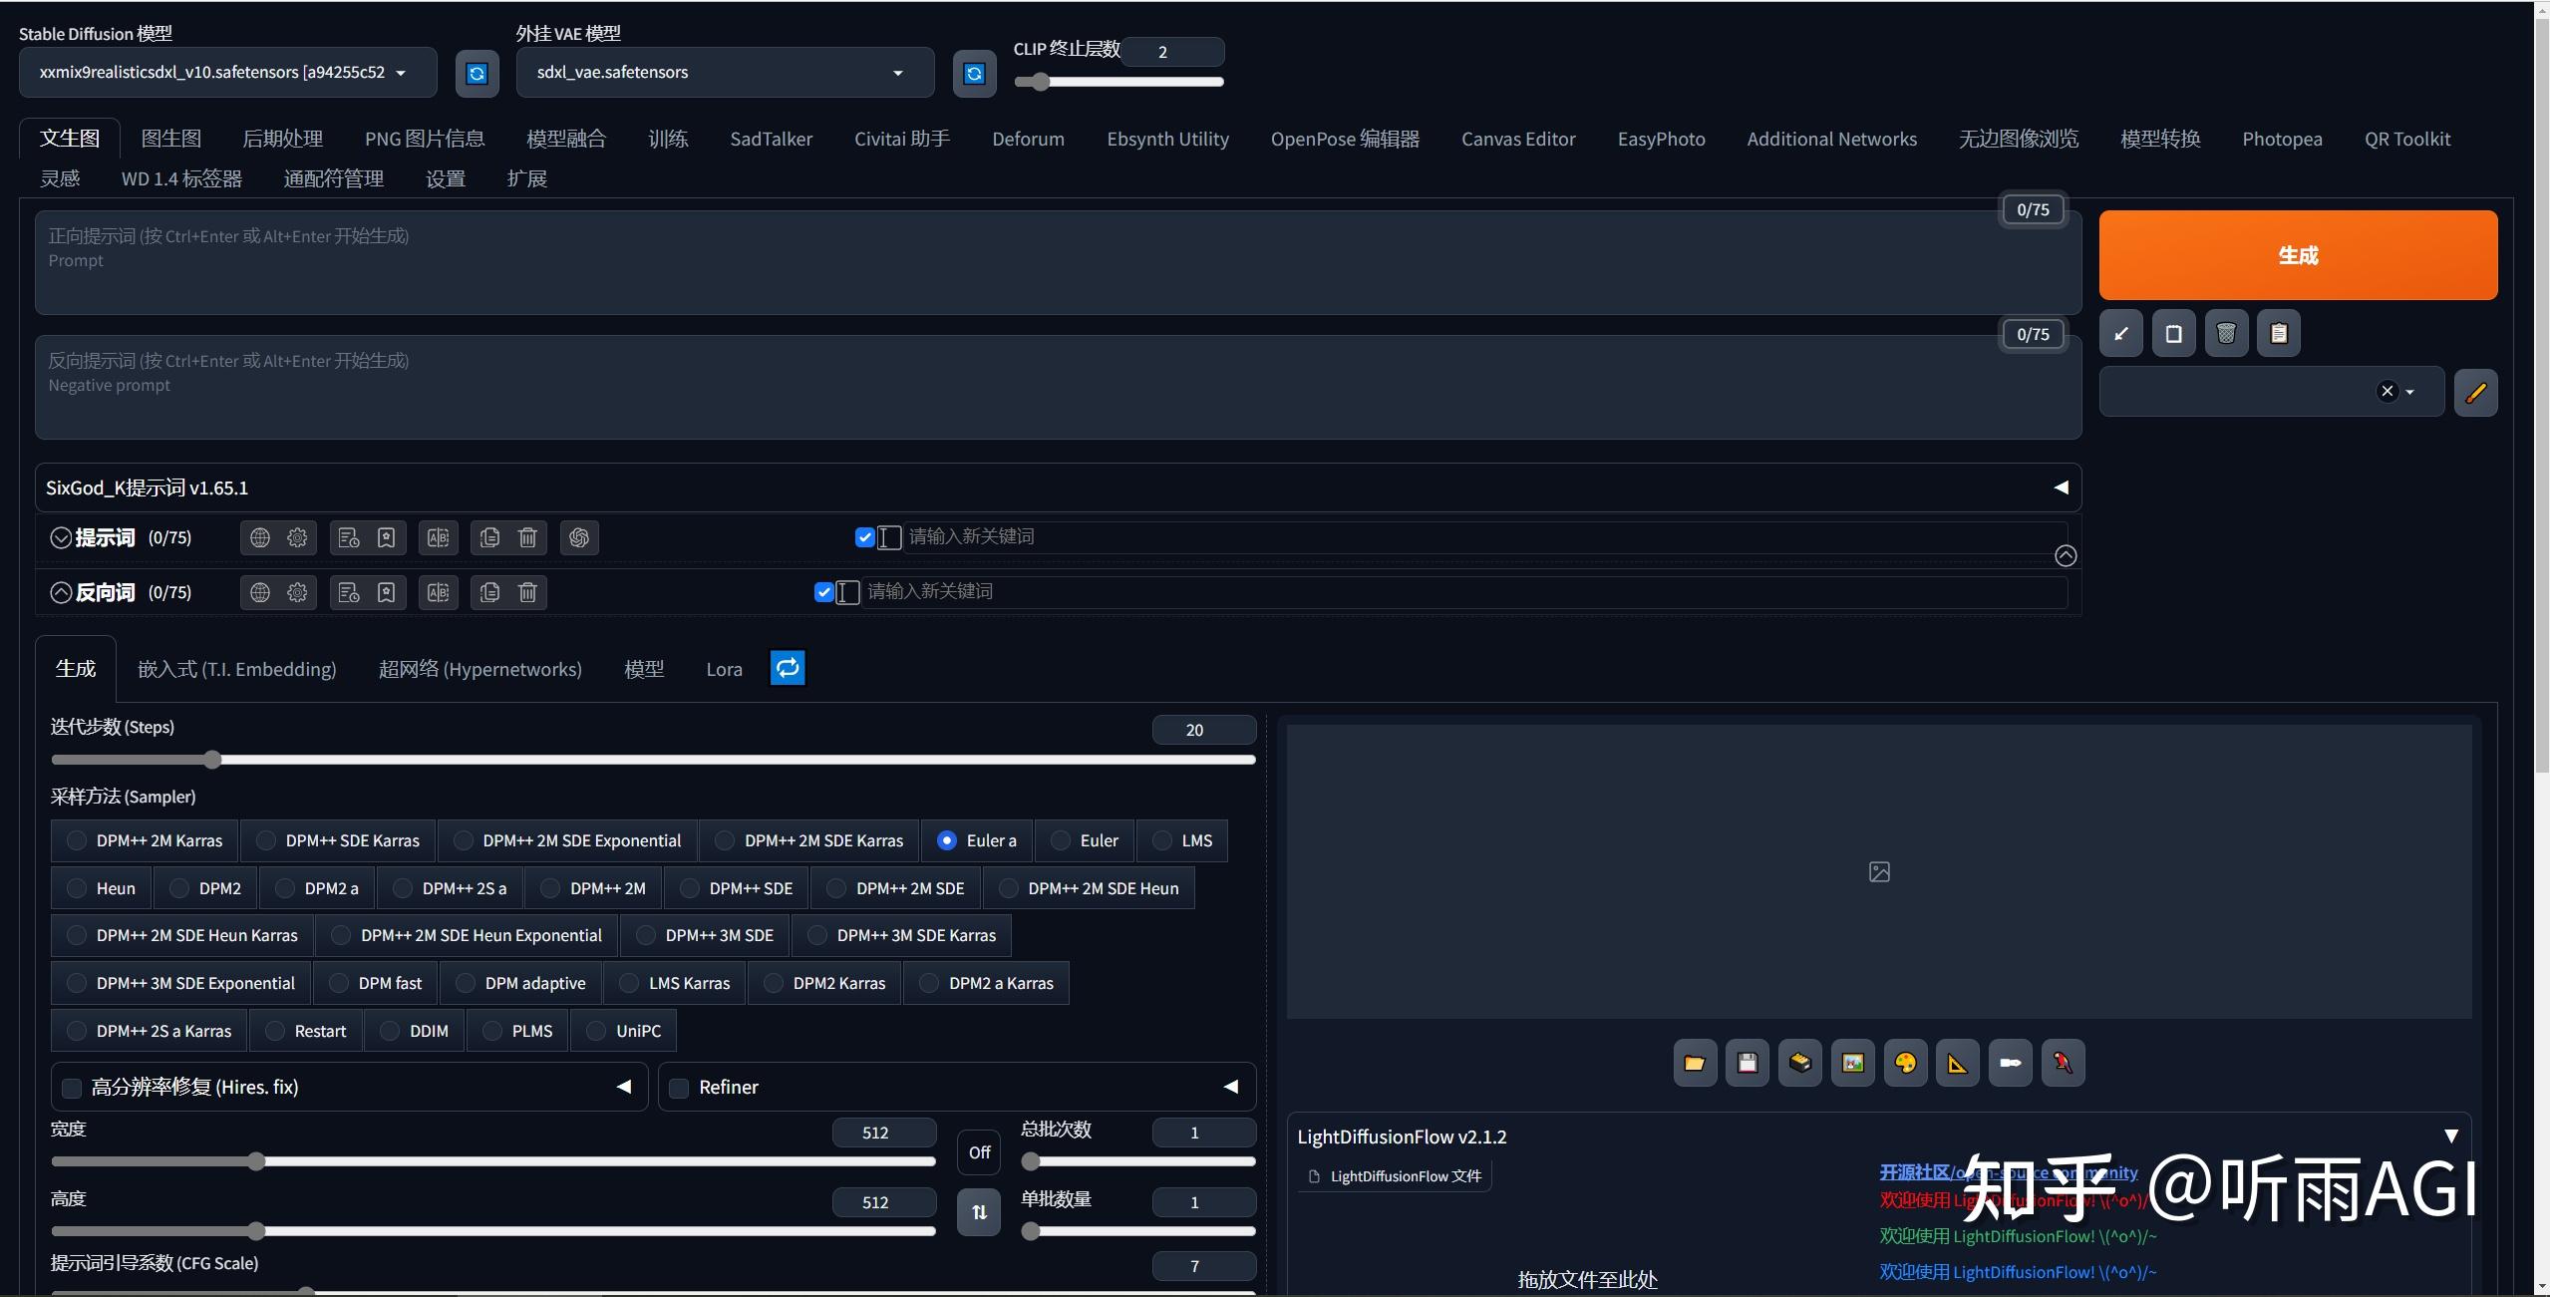The width and height of the screenshot is (2550, 1297).
Task: Click the LightDiffusionFlow 文件 button
Action: click(x=1396, y=1176)
